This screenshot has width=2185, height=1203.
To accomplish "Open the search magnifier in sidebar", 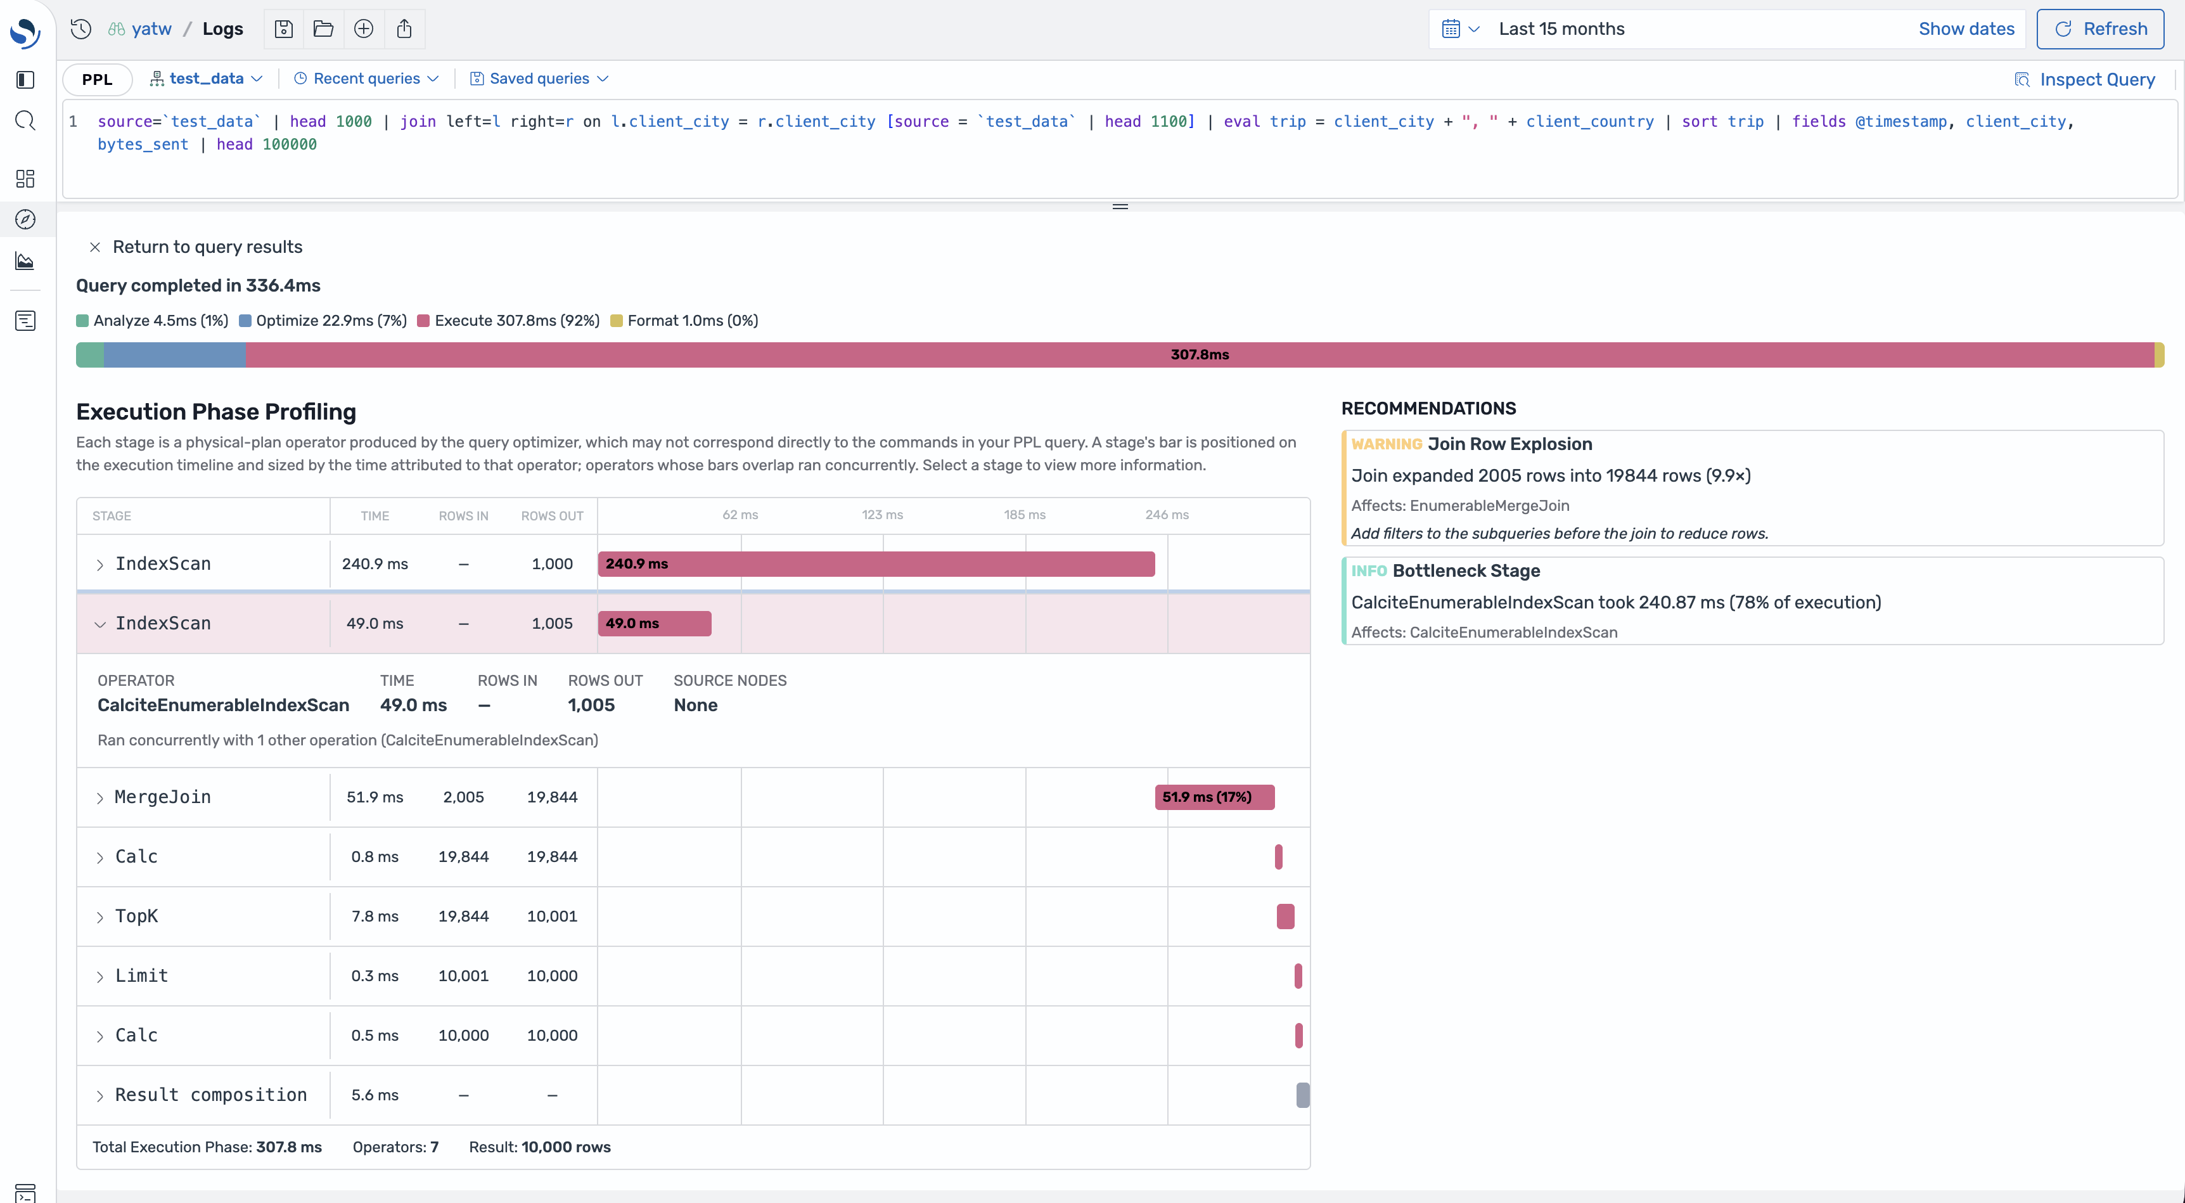I will 25,120.
